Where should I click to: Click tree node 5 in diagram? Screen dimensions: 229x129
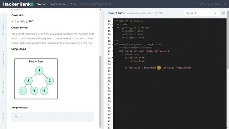pos(28,81)
